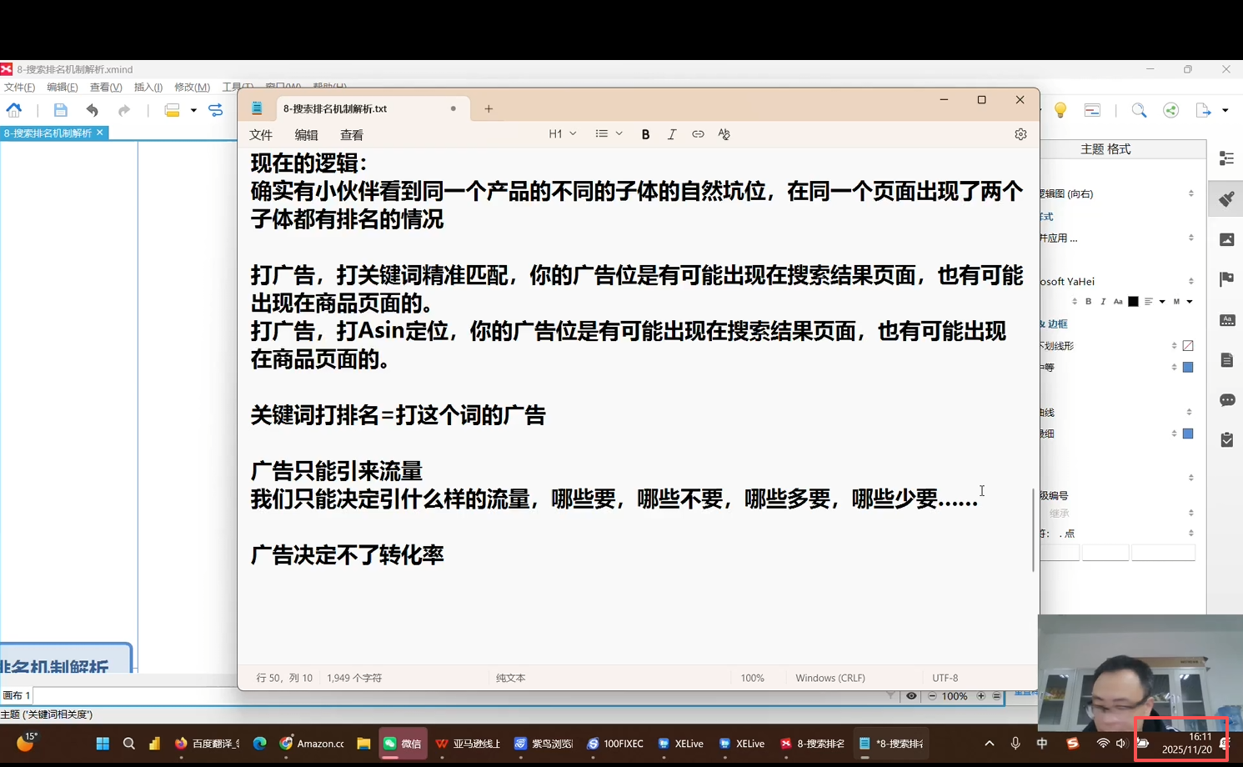The image size is (1243, 767).
Task: Click the share icon in XMind toolbar
Action: 1171,110
